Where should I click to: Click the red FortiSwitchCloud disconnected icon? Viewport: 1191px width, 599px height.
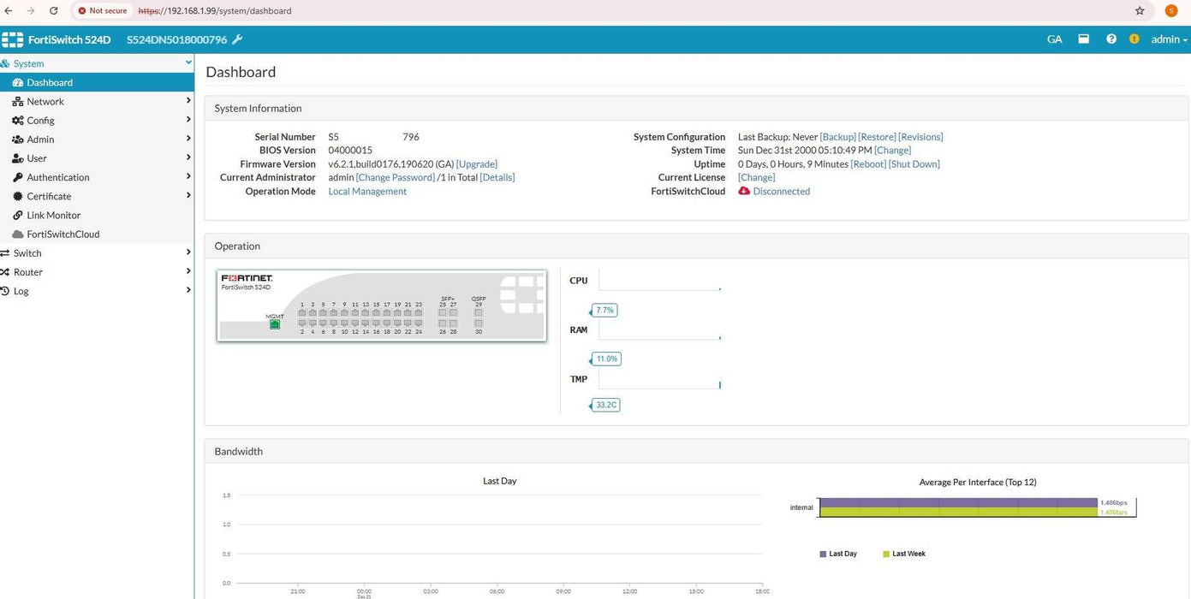[x=744, y=192]
